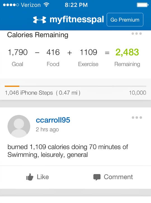Open the ccarroll95 username link

click(53, 120)
